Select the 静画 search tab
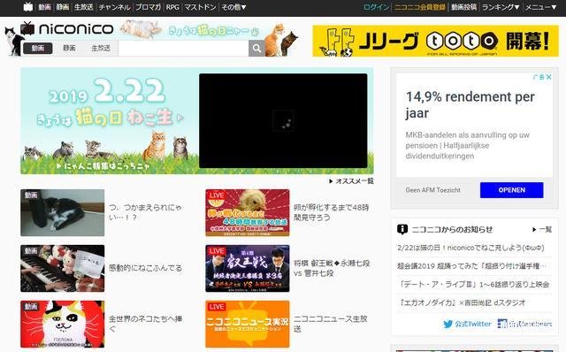566x352 pixels. [69, 48]
